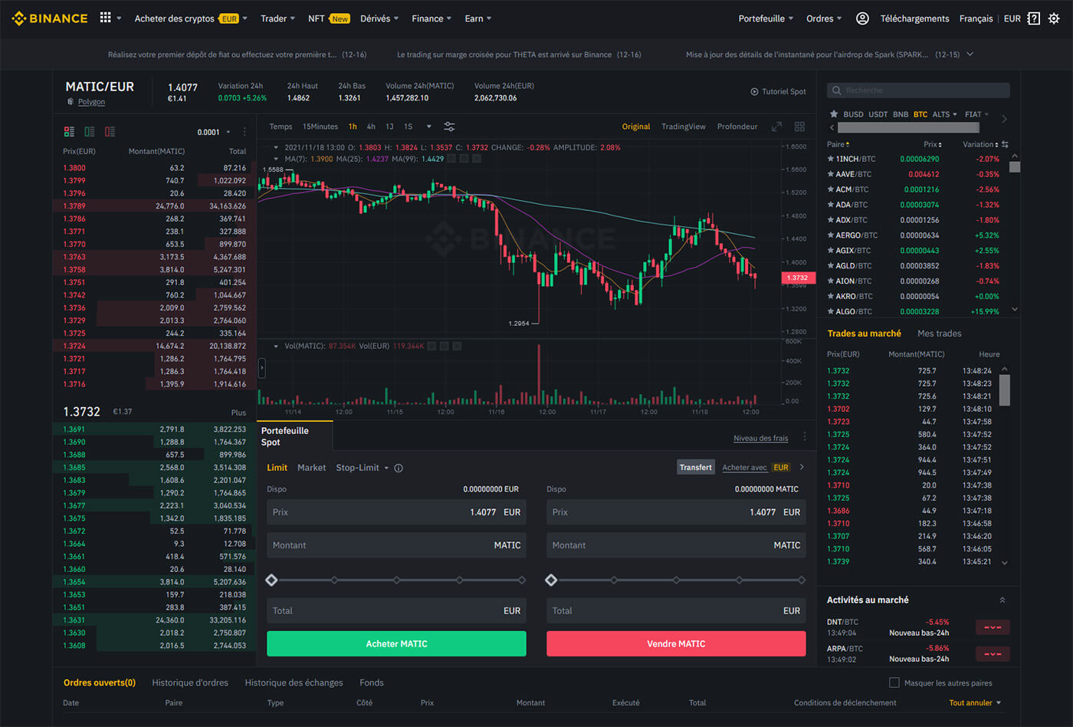
Task: Show combined buy and sell order book
Action: (x=69, y=132)
